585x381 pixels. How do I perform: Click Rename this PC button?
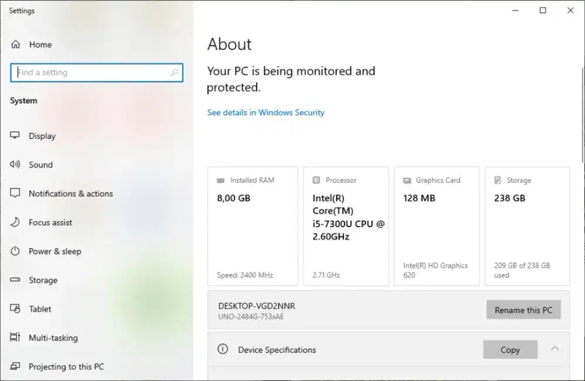click(524, 310)
